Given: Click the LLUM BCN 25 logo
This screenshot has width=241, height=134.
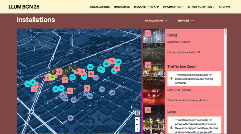Looking at the screenshot, I should [24, 7].
